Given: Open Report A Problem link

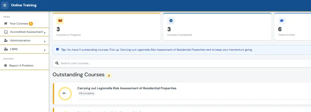Looking at the screenshot, I should (x=21, y=66).
